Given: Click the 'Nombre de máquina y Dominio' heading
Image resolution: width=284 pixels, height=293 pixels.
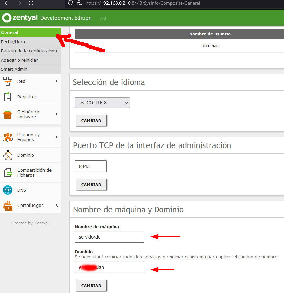Looking at the screenshot, I should coord(128,210).
